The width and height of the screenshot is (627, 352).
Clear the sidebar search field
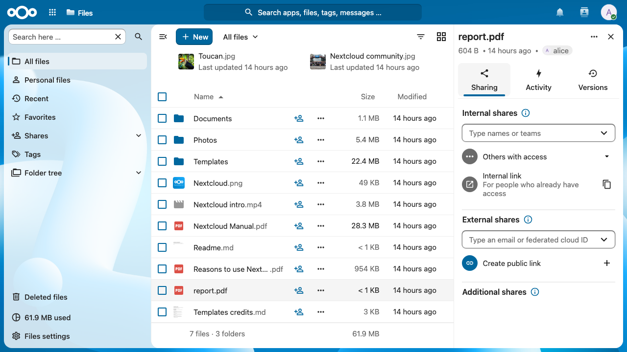click(118, 37)
